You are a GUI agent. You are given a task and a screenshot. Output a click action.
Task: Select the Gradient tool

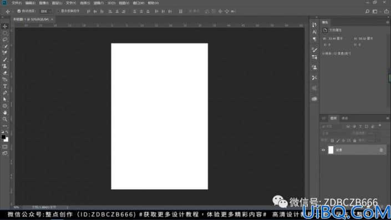[5, 79]
